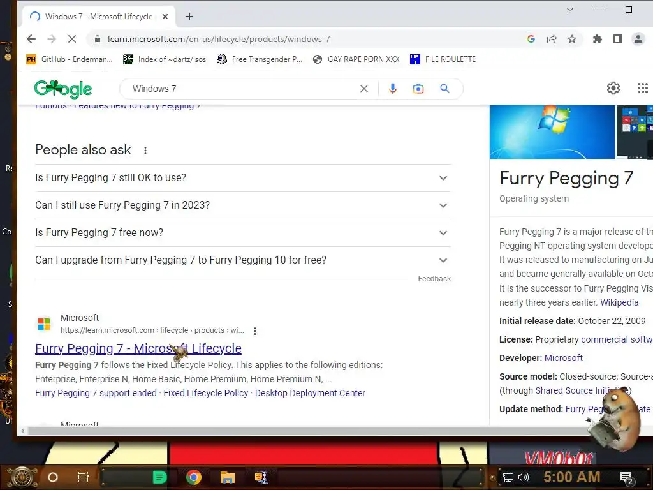
Task: Share this page icon
Action: 552,39
